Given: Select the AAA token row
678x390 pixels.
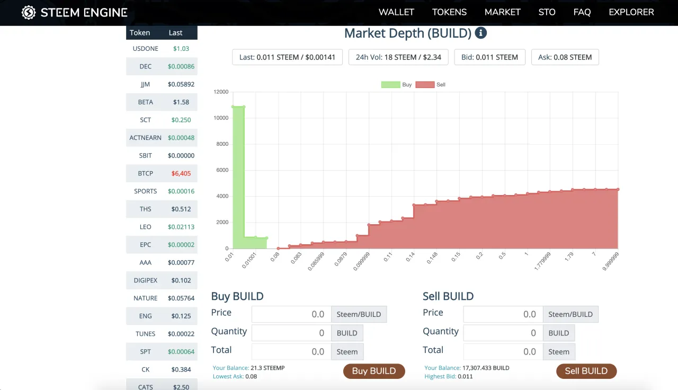Looking at the screenshot, I should tap(162, 262).
